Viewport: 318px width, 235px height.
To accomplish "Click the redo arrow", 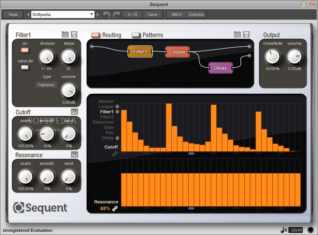I will click(117, 14).
